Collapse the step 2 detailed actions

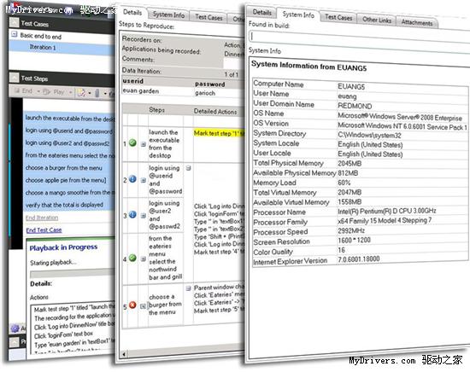(x=188, y=168)
